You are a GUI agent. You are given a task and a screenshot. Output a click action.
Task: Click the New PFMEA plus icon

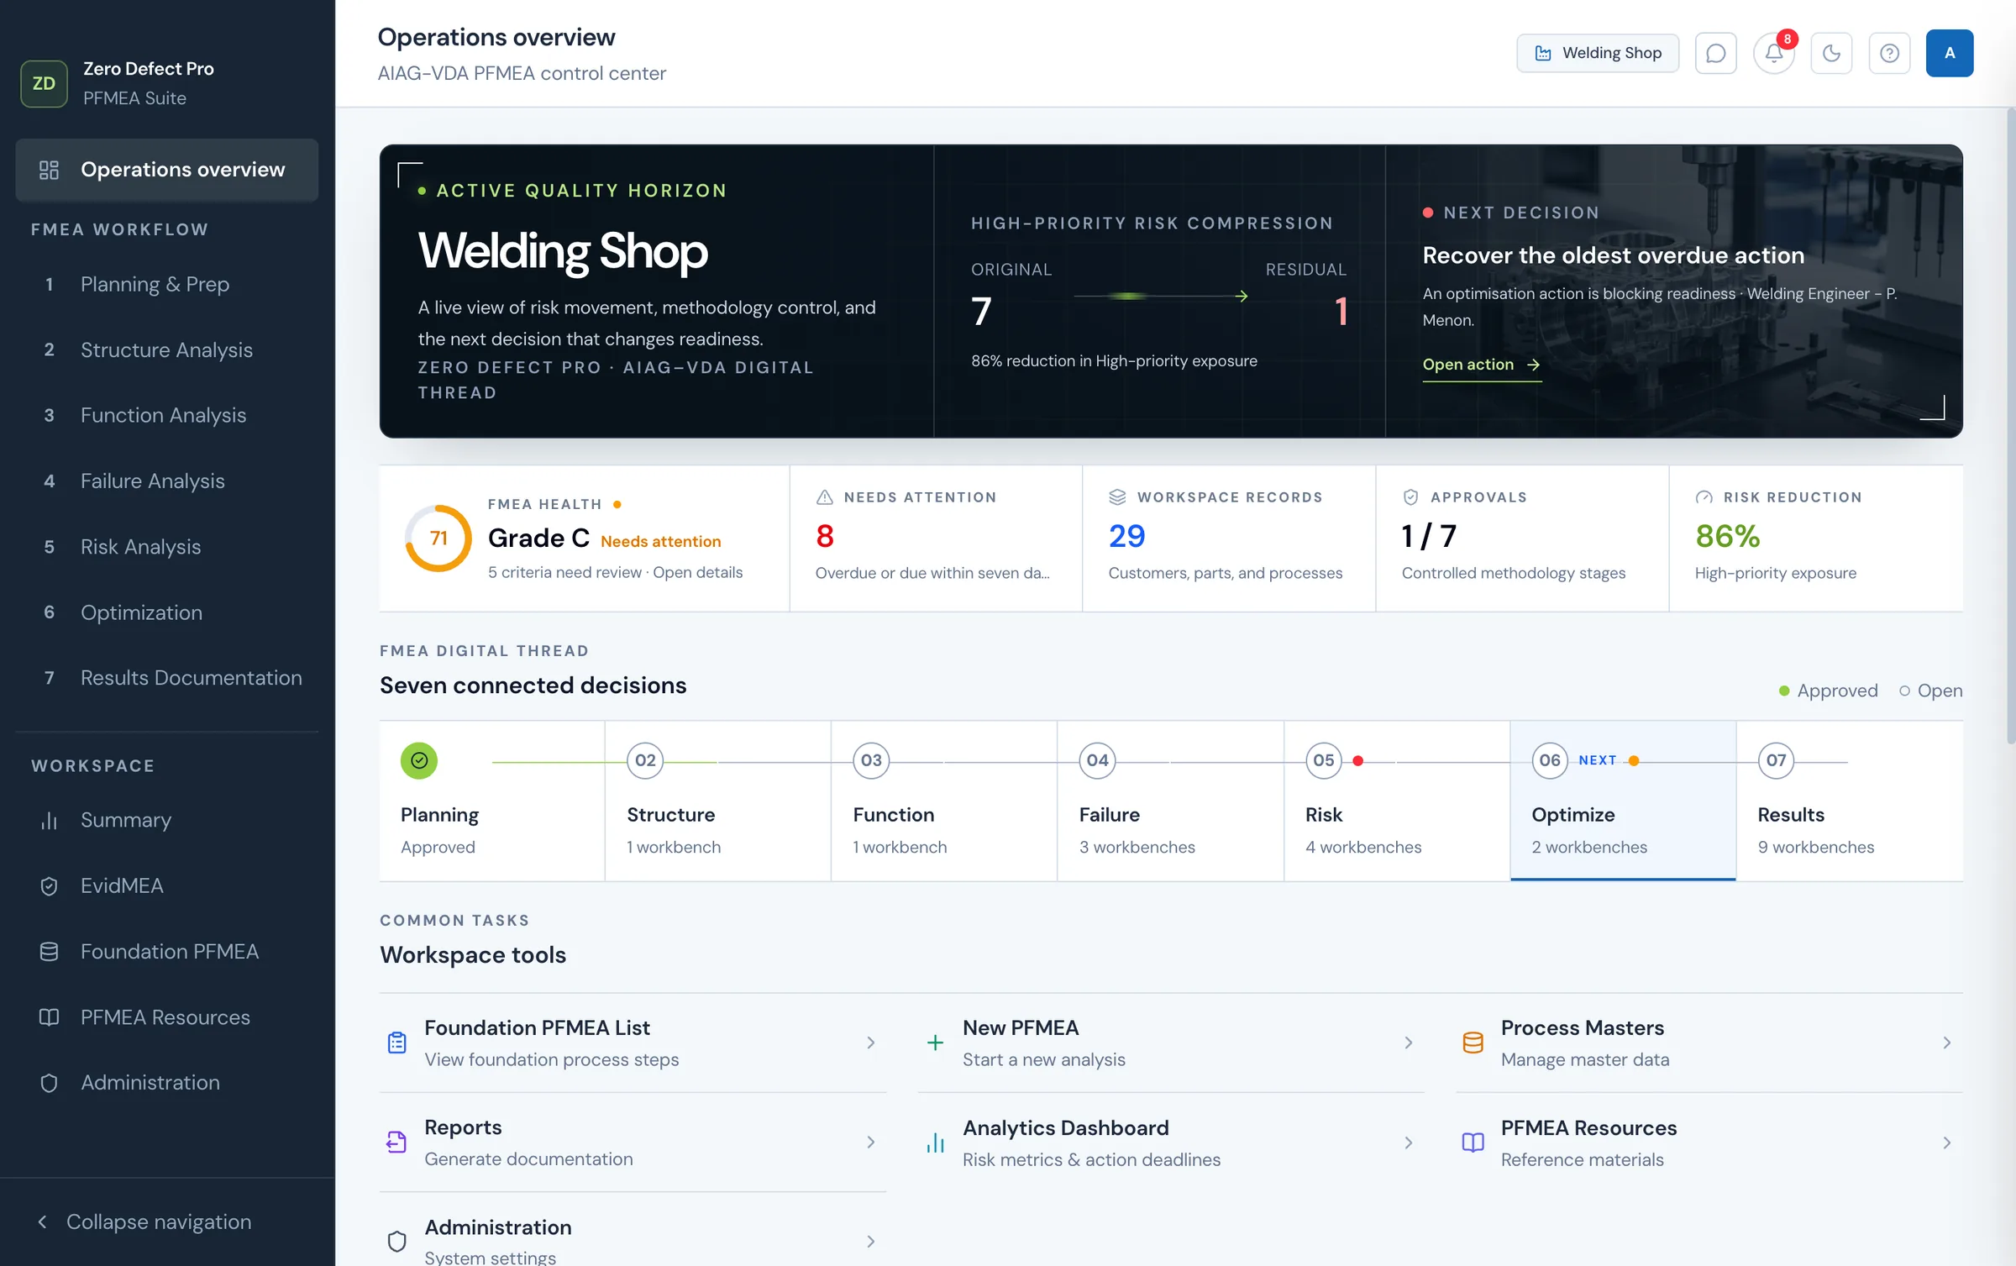[935, 1043]
